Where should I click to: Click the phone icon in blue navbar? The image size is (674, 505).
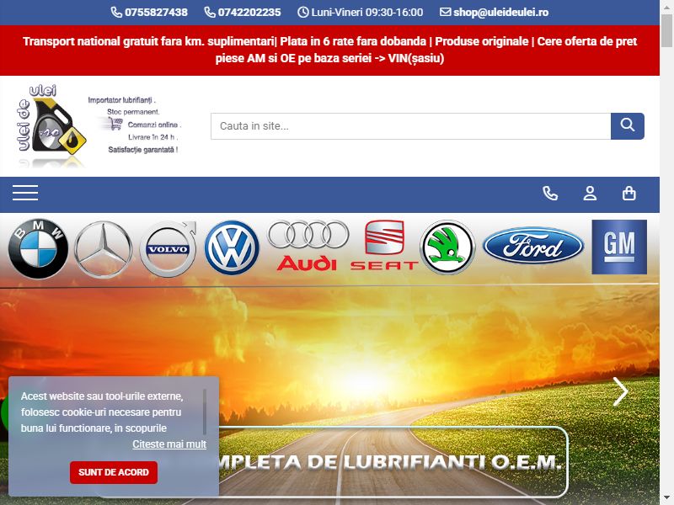pos(550,194)
